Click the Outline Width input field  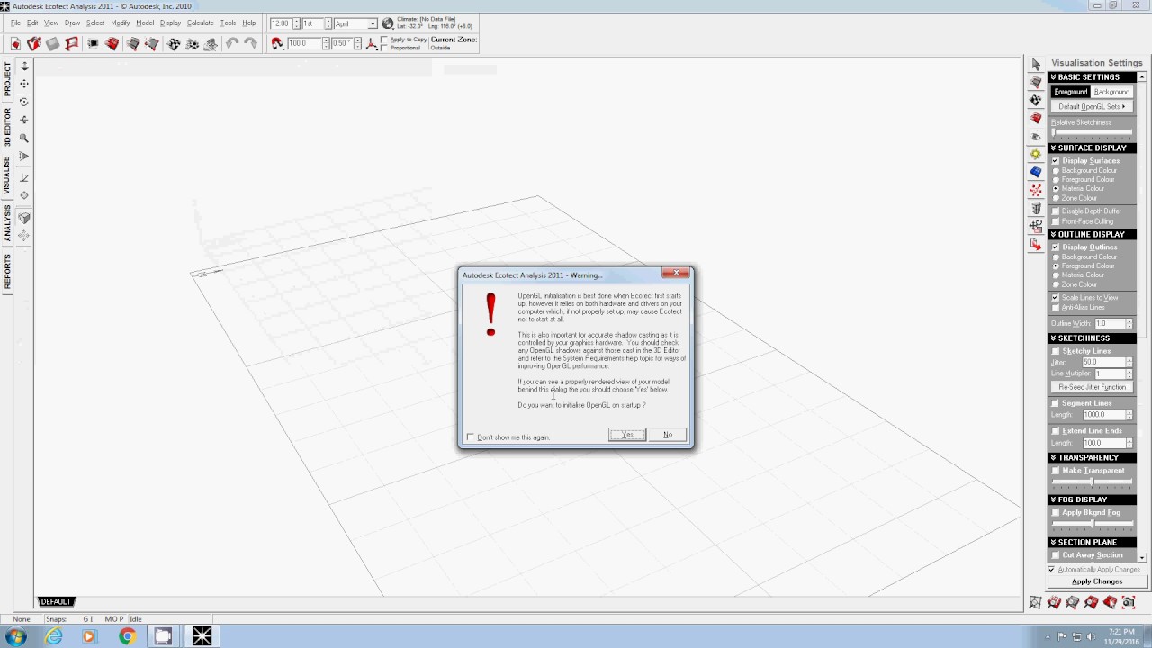[1109, 323]
